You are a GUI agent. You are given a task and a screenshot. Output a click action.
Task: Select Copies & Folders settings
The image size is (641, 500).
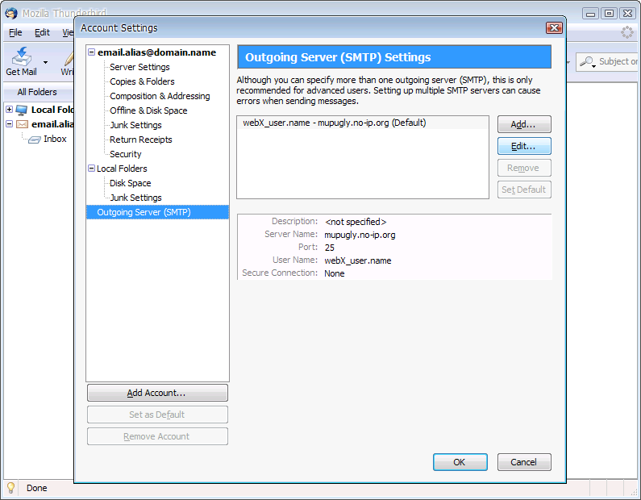(x=142, y=81)
